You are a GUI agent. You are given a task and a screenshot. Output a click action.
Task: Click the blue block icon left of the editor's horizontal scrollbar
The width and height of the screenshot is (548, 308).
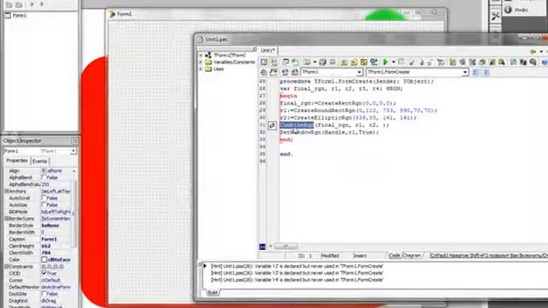263,246
